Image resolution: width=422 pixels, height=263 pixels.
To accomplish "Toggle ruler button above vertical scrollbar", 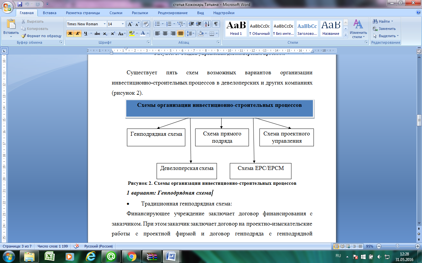I will pyautogui.click(x=419, y=52).
